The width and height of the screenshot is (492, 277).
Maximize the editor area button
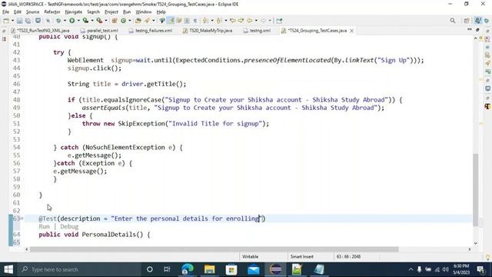tap(477, 30)
